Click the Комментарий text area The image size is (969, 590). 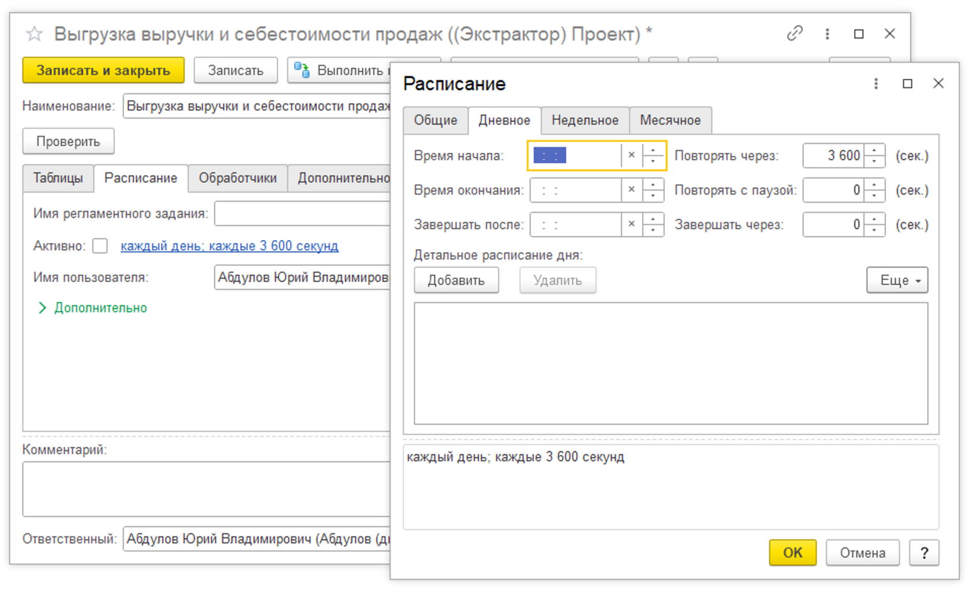[206, 489]
